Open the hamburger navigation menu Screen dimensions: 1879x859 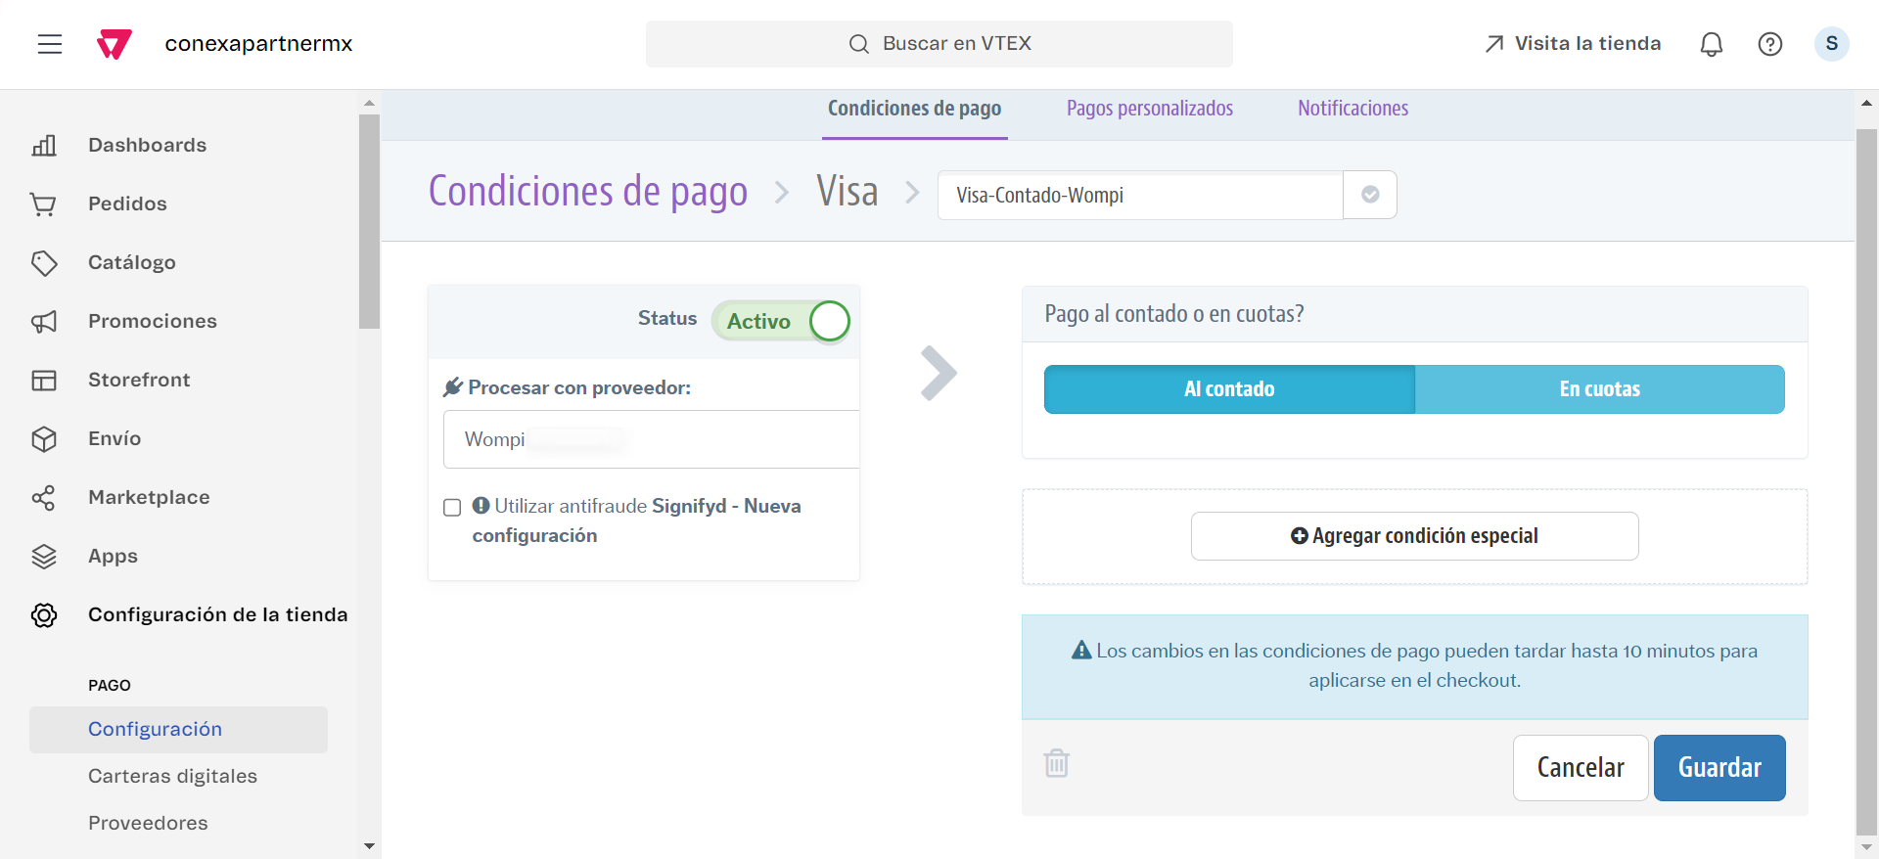click(50, 44)
